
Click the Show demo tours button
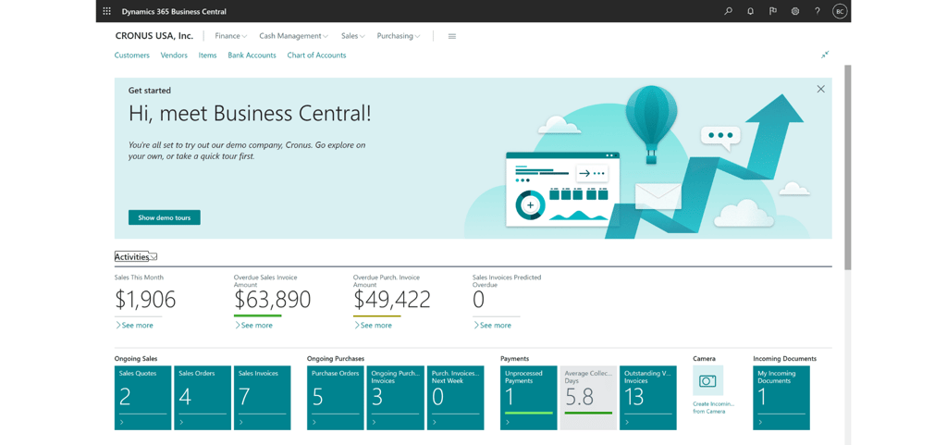point(165,217)
